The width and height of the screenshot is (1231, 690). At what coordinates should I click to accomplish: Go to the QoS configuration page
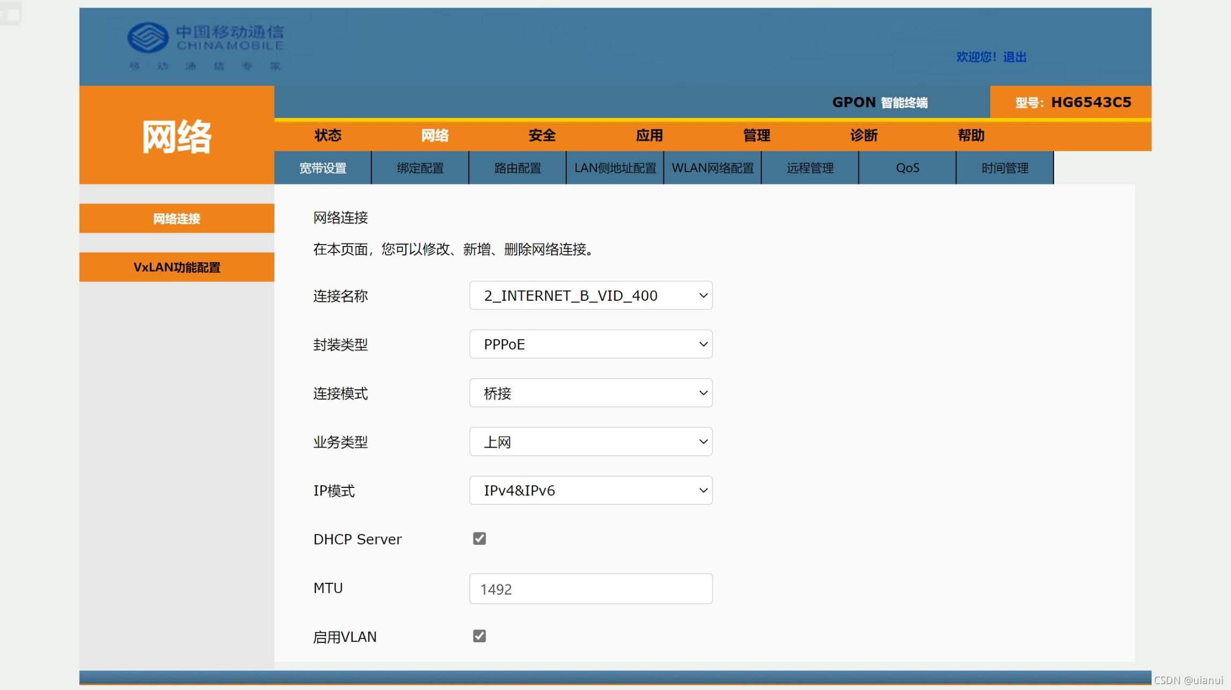coord(908,168)
